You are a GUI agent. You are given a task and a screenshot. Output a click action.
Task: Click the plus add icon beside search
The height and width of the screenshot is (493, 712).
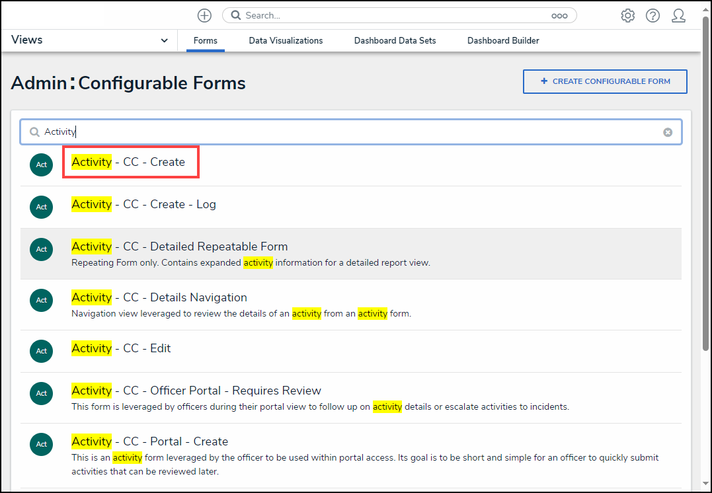click(x=205, y=15)
